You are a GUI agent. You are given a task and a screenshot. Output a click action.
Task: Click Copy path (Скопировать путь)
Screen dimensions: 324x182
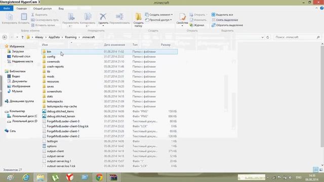pos(45,20)
